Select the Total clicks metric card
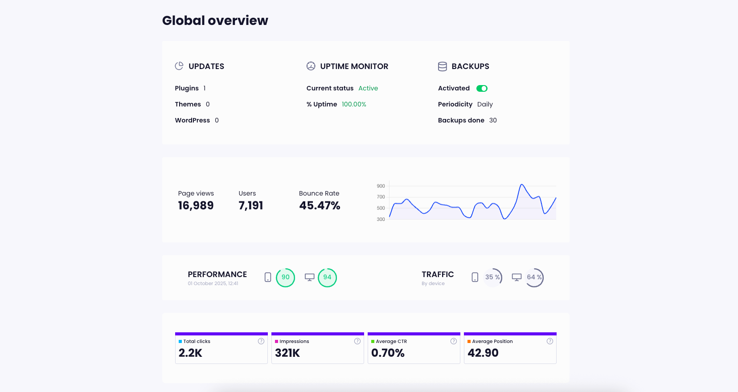This screenshot has width=738, height=392. [x=221, y=349]
